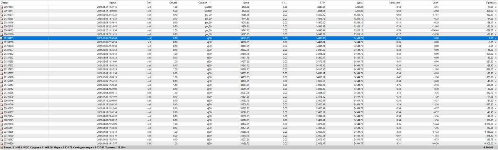Click the order icon for order 20913811
Image resolution: width=498 pixels, height=150 pixels.
tap(2, 10)
